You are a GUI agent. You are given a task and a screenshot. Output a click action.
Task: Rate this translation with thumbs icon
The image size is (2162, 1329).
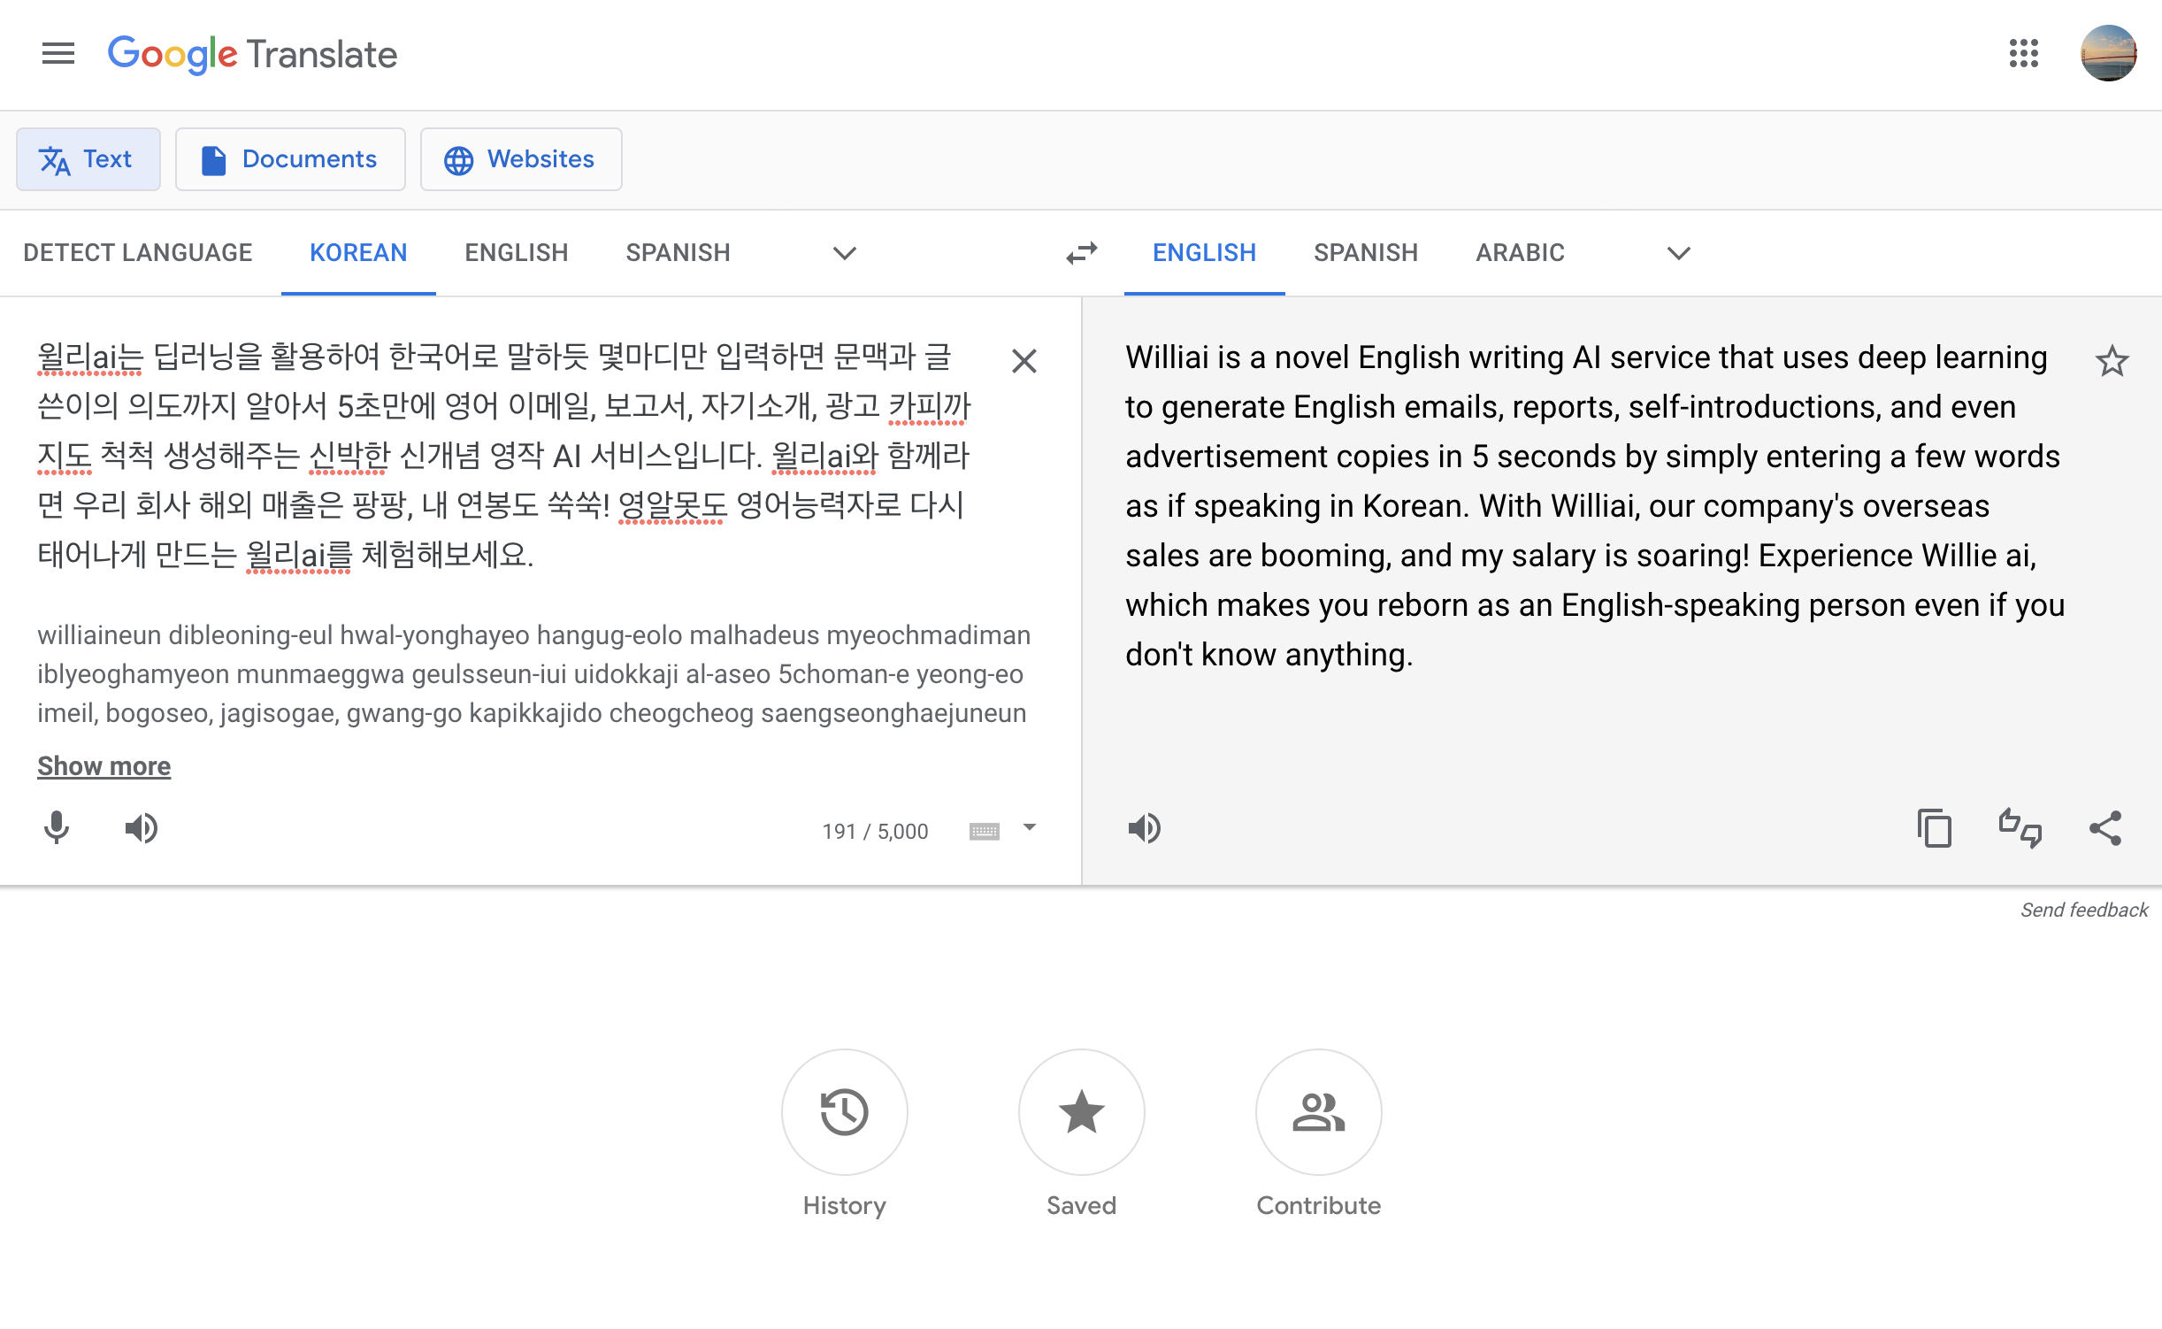point(2020,829)
